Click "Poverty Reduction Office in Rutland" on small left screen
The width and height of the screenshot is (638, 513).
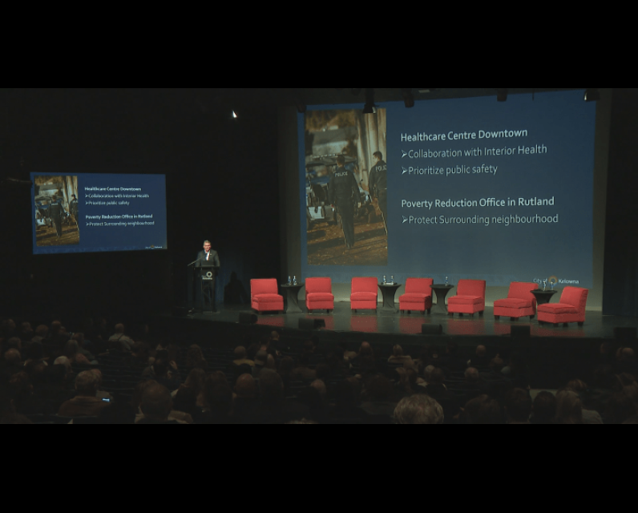tap(119, 216)
